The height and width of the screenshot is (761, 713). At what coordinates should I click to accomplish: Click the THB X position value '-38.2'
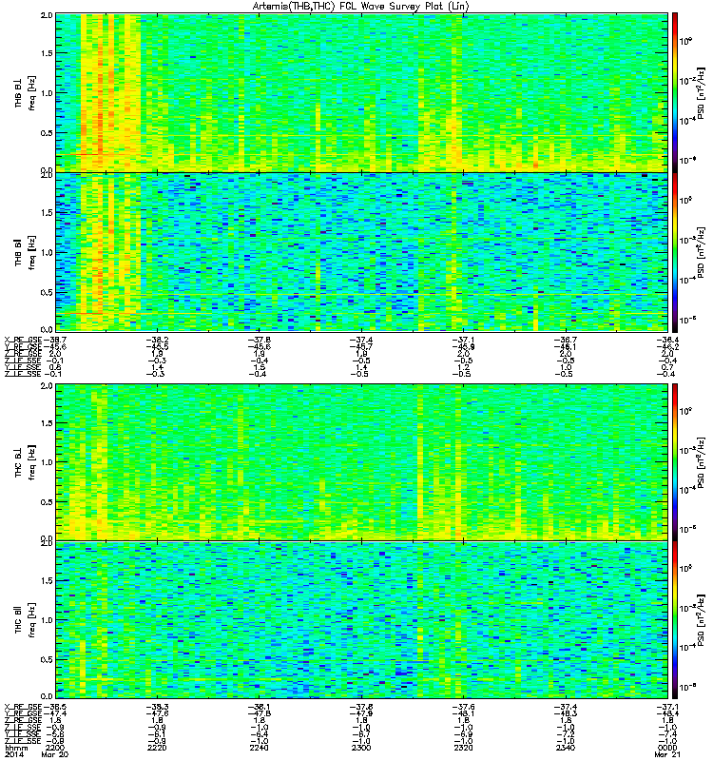coord(157,340)
